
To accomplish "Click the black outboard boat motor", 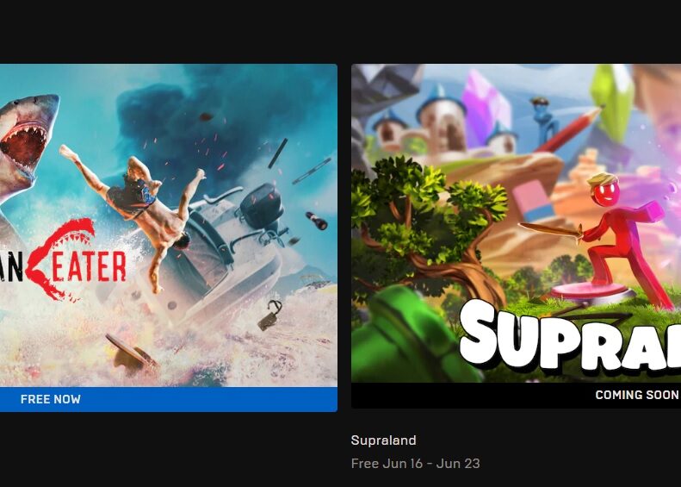I will pyautogui.click(x=262, y=208).
